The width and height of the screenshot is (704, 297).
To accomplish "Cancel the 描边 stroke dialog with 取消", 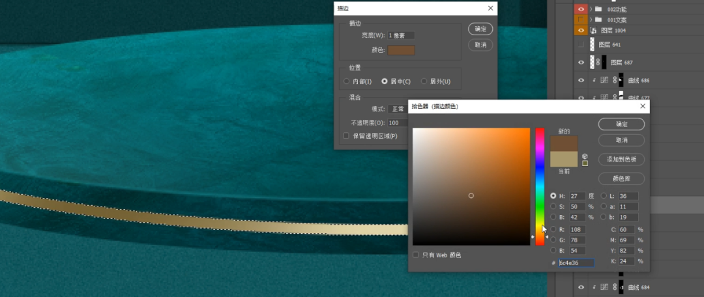I will coord(480,45).
